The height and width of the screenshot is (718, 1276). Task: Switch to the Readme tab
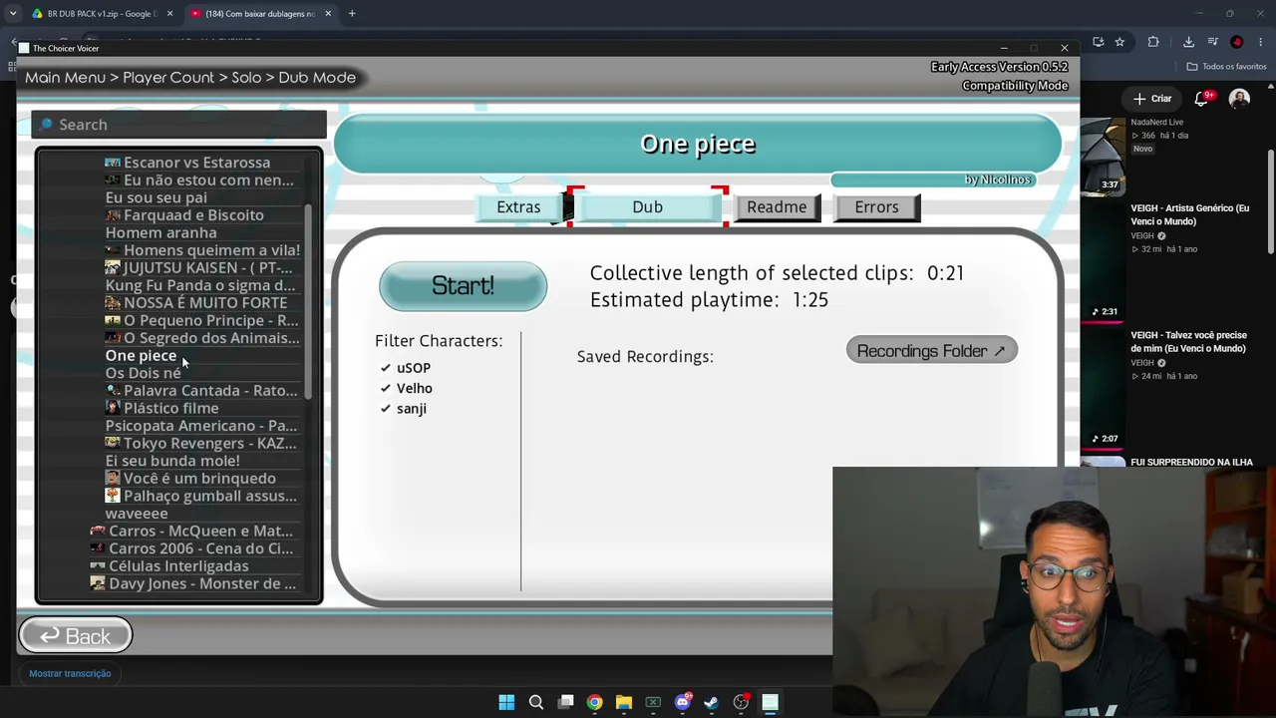click(777, 207)
